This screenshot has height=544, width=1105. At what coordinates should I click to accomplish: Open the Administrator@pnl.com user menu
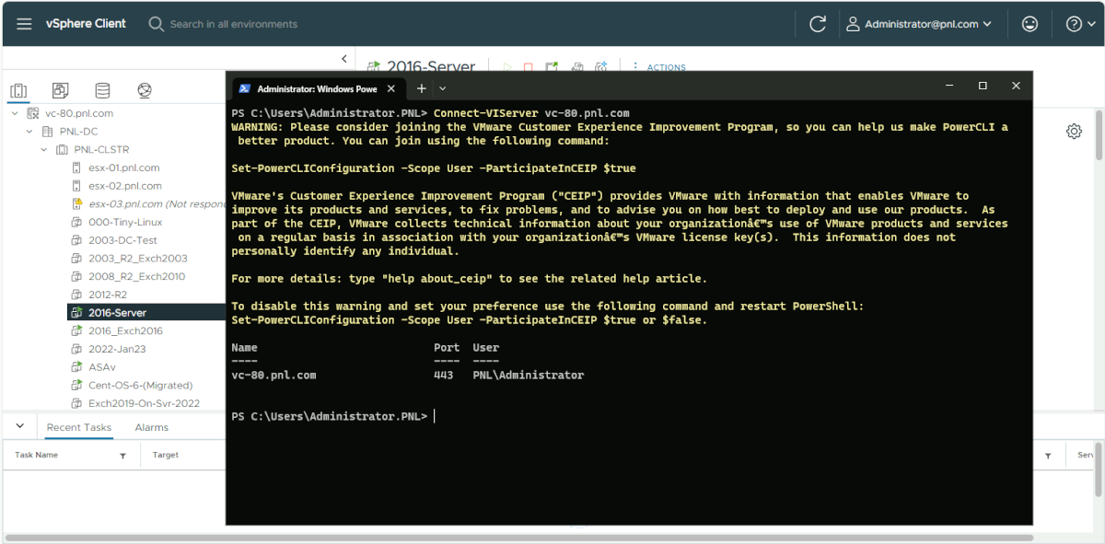pyautogui.click(x=918, y=24)
